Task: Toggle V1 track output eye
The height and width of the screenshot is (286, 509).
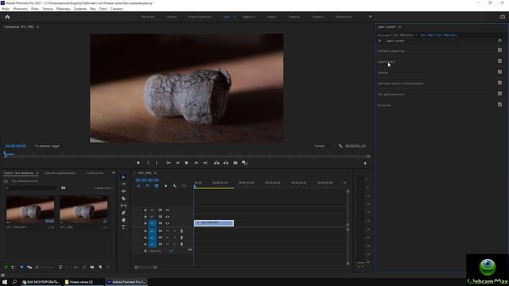Action: click(167, 223)
